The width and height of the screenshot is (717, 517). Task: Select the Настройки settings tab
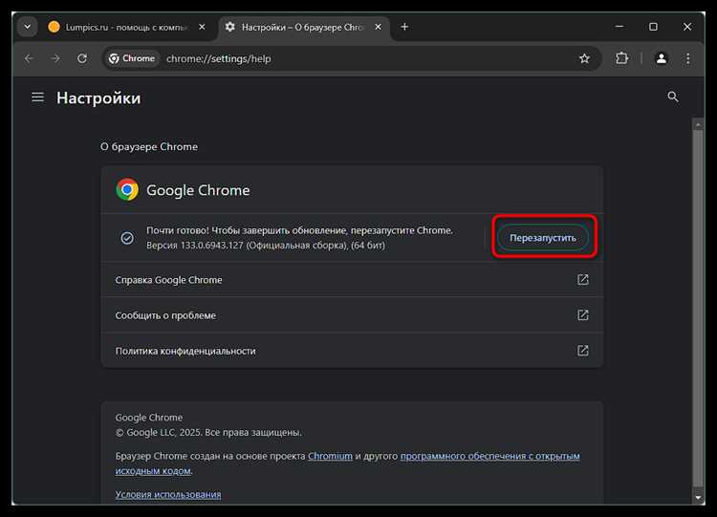click(x=304, y=28)
